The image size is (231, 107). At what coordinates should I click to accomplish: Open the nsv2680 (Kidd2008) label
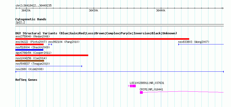point(30,69)
